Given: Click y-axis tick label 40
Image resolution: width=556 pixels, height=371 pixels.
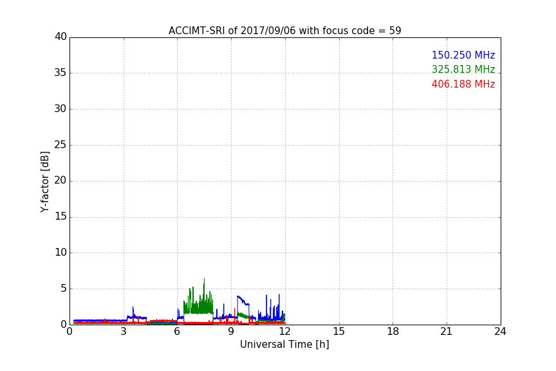Looking at the screenshot, I should tap(60, 37).
